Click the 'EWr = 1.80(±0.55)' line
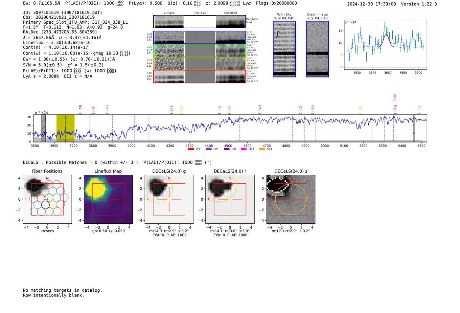 coord(69,59)
